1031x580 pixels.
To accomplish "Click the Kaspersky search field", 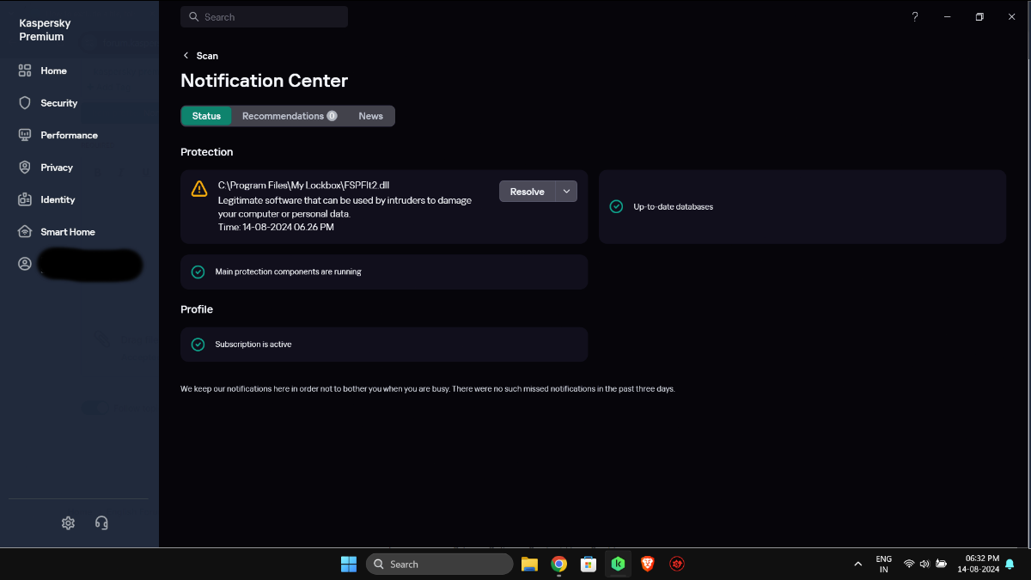I will tap(264, 17).
